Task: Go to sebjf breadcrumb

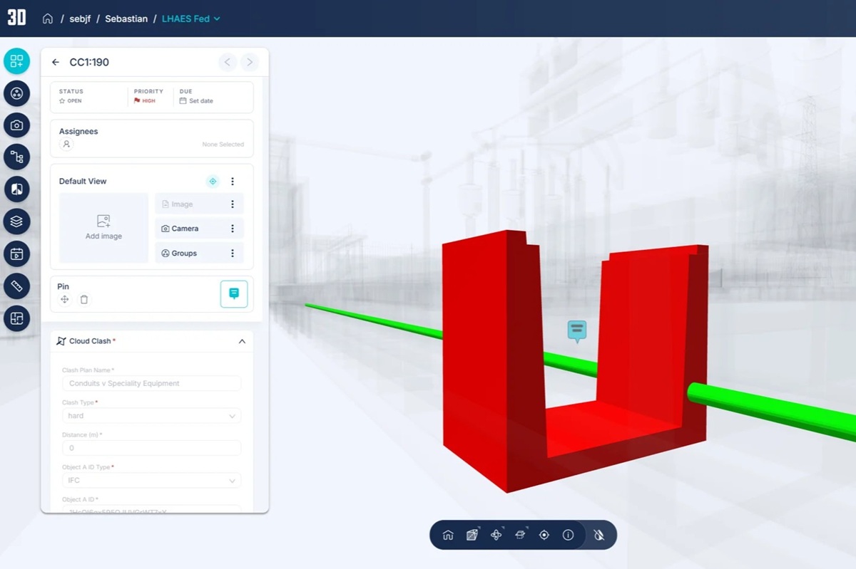Action: click(81, 19)
